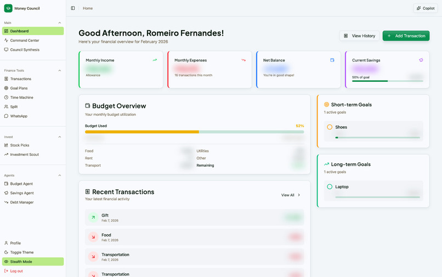Image resolution: width=442 pixels, height=277 pixels.
Task: Select Debt Manager in Agents
Action: click(33, 202)
